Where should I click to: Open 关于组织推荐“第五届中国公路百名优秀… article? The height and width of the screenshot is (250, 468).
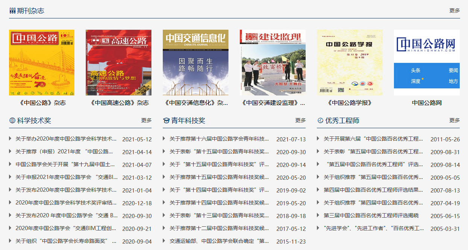tap(373, 177)
